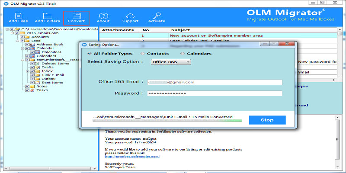Select the New account on Softempire row
The height and width of the screenshot is (173, 346).
coord(218,35)
